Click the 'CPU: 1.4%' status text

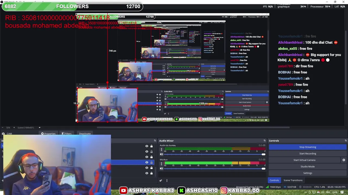pyautogui.click(x=319, y=187)
